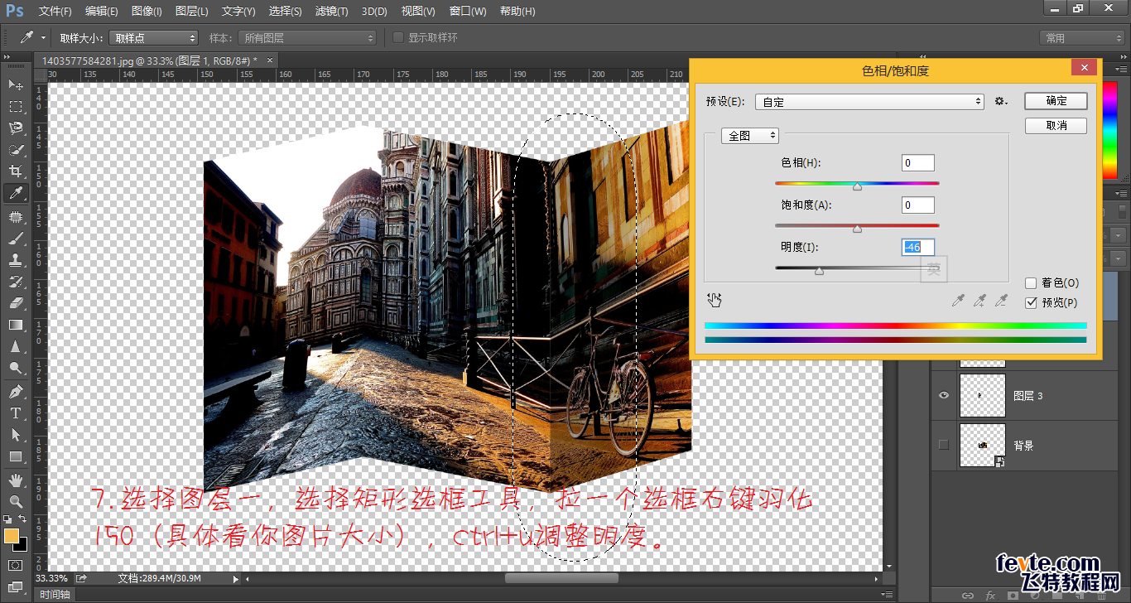The width and height of the screenshot is (1131, 603).
Task: Select the Rectangle shape tool
Action: 16,456
